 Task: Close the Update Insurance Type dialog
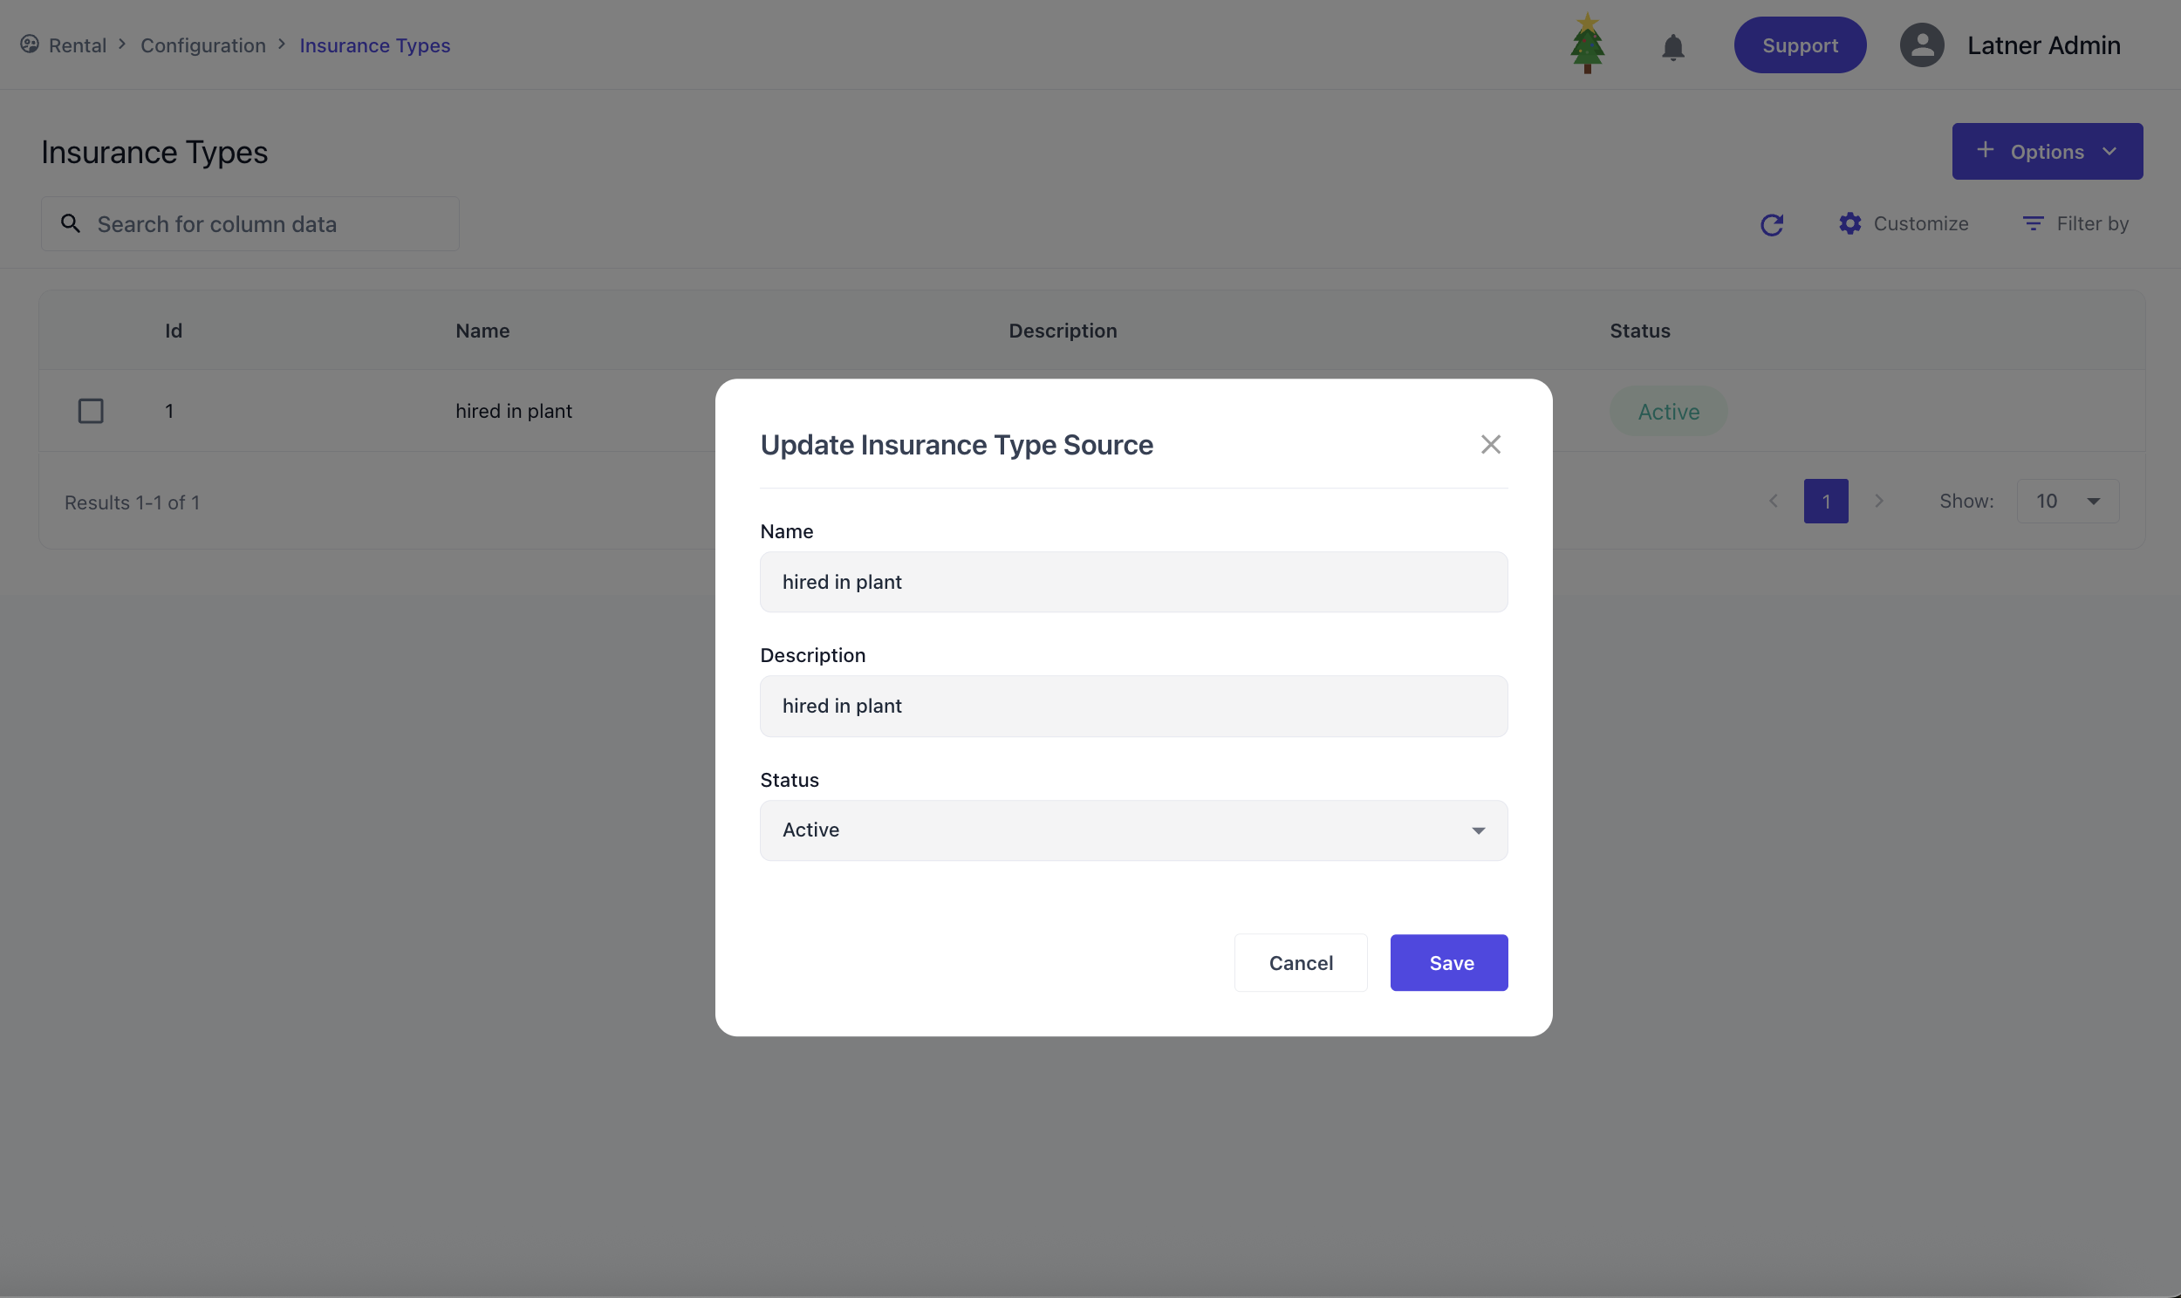(x=1490, y=444)
